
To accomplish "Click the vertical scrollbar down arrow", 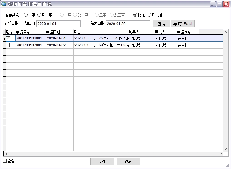I will [x=225, y=148].
